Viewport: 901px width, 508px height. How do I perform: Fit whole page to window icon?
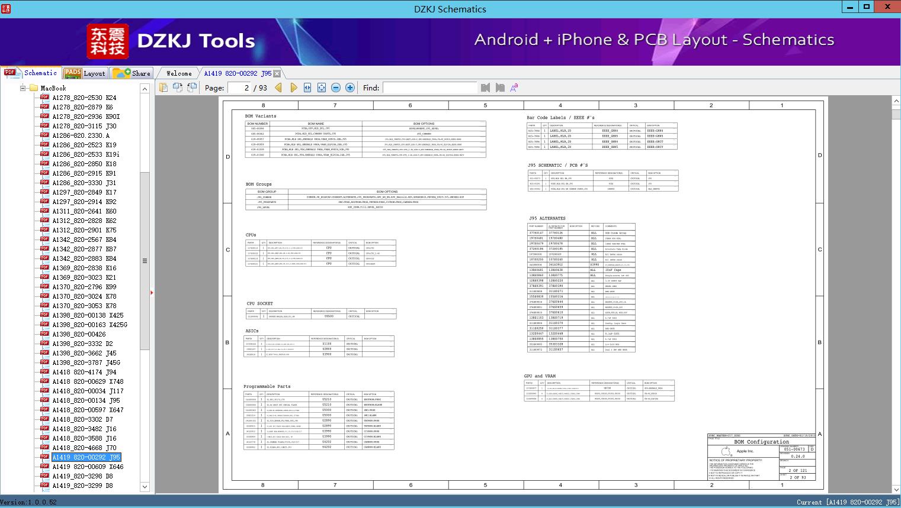pos(322,88)
